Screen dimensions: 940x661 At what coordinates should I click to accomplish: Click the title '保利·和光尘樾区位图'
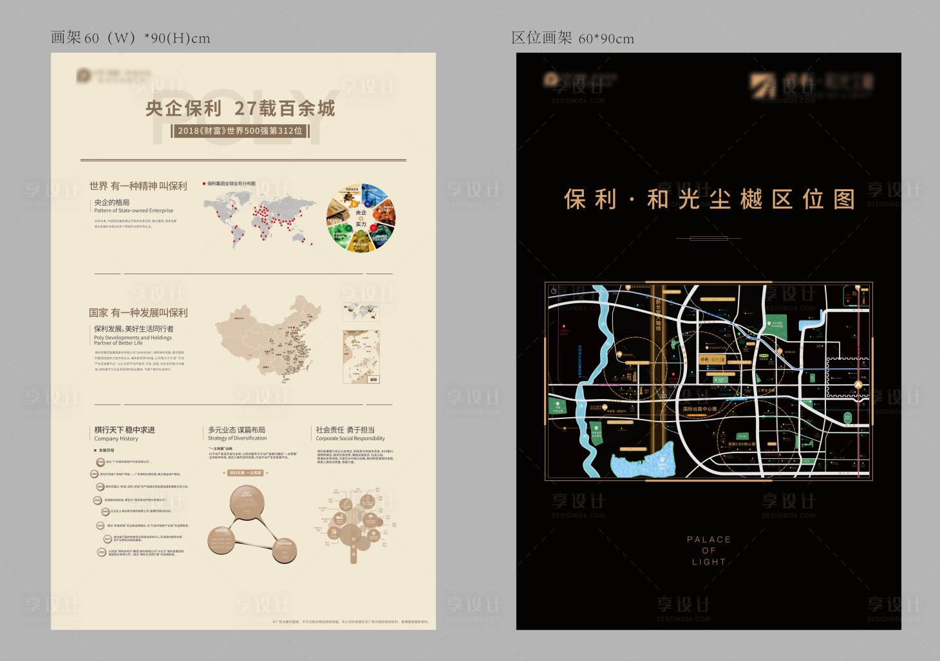coord(710,200)
